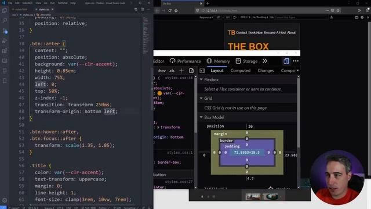Open VS Code Search view
This screenshot has height=209, width=371.
click(5, 20)
